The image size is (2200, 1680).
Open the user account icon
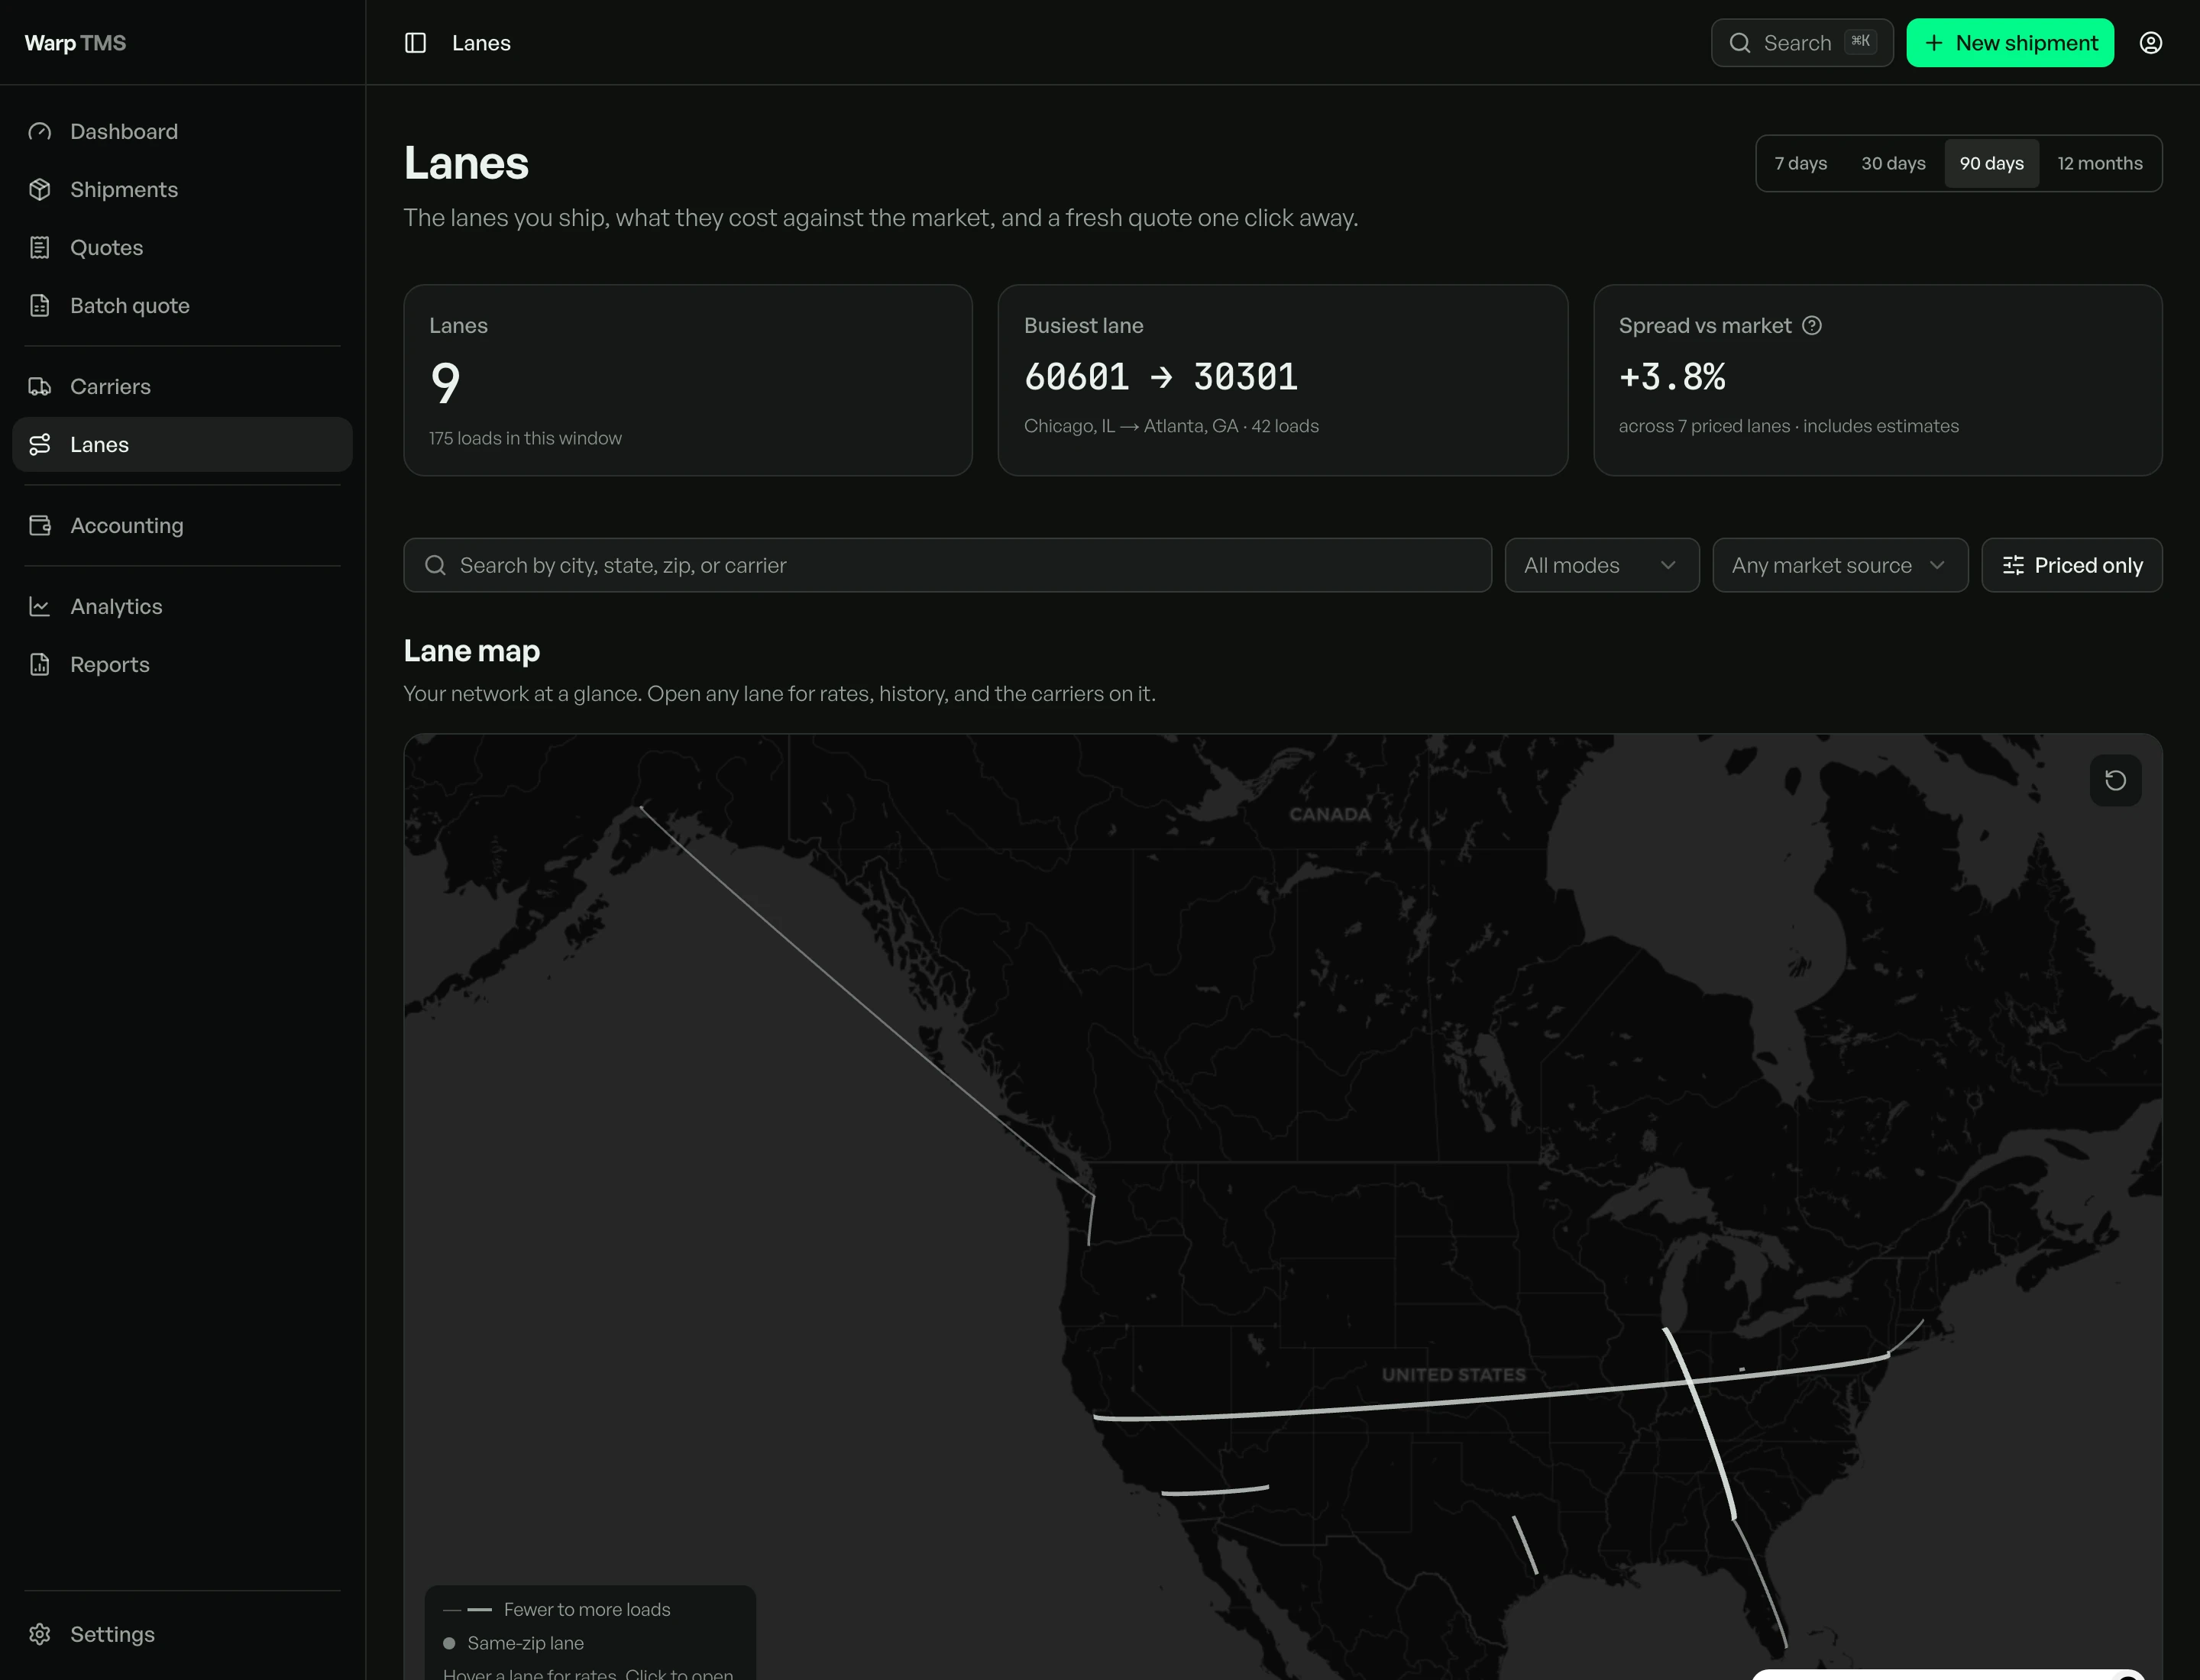(2151, 43)
